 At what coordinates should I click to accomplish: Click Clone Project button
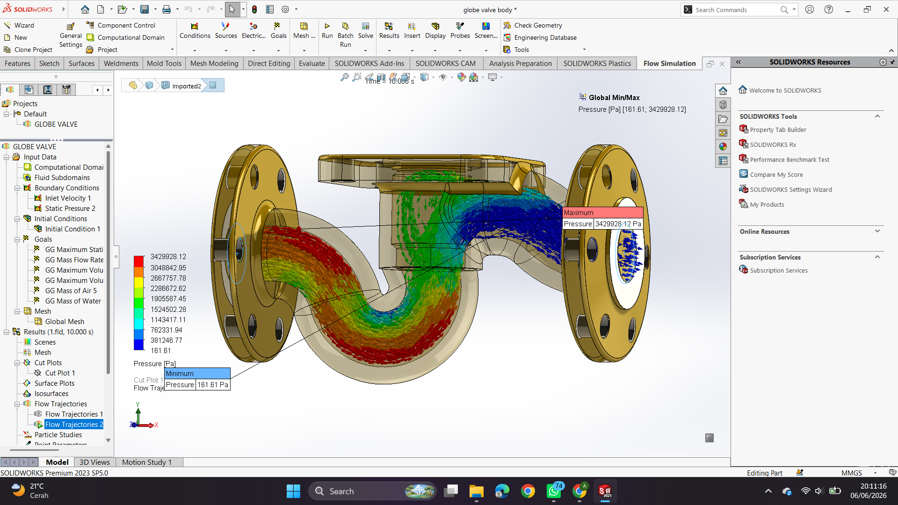click(28, 50)
